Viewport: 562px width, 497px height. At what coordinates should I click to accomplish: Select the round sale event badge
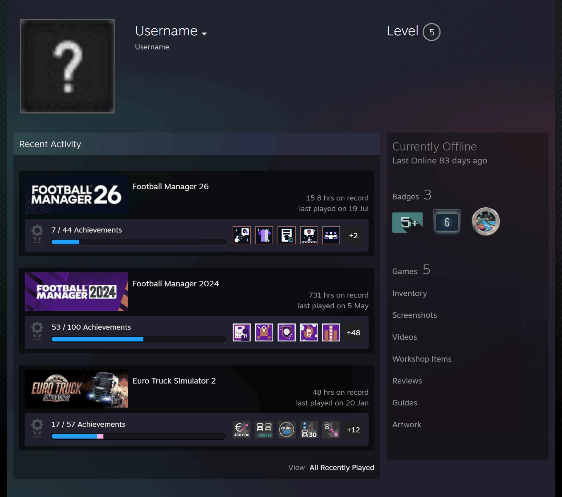[x=486, y=221]
